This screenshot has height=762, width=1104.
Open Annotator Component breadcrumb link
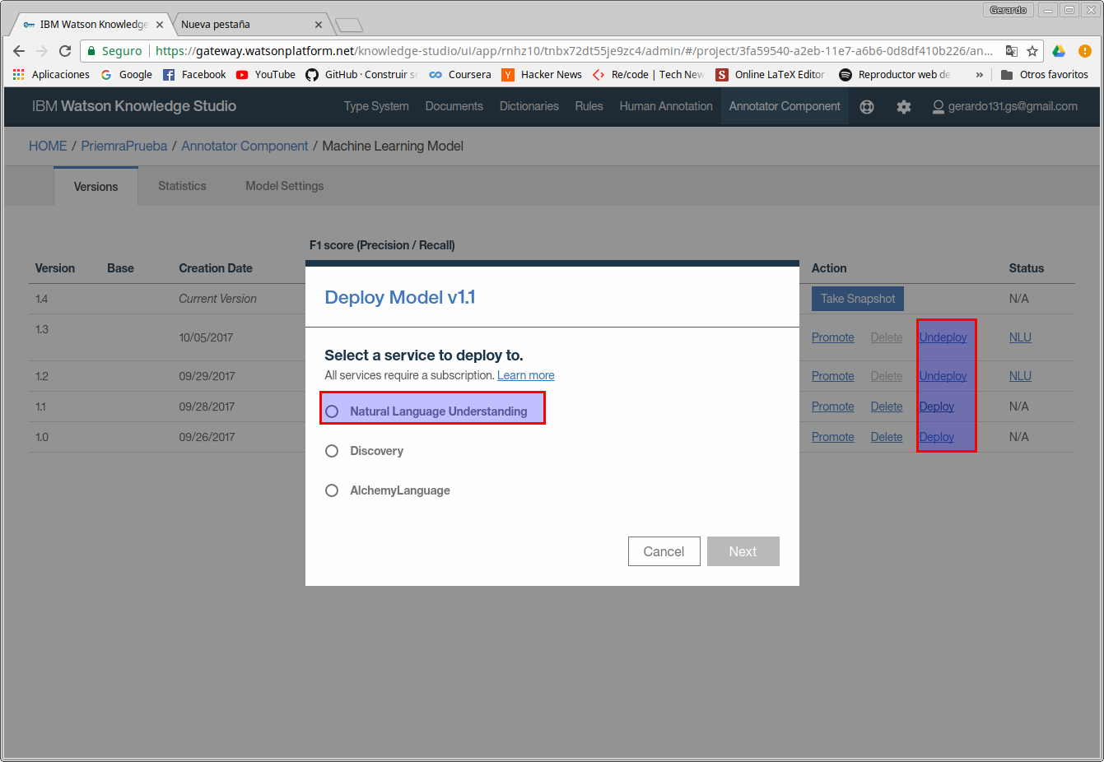[245, 146]
